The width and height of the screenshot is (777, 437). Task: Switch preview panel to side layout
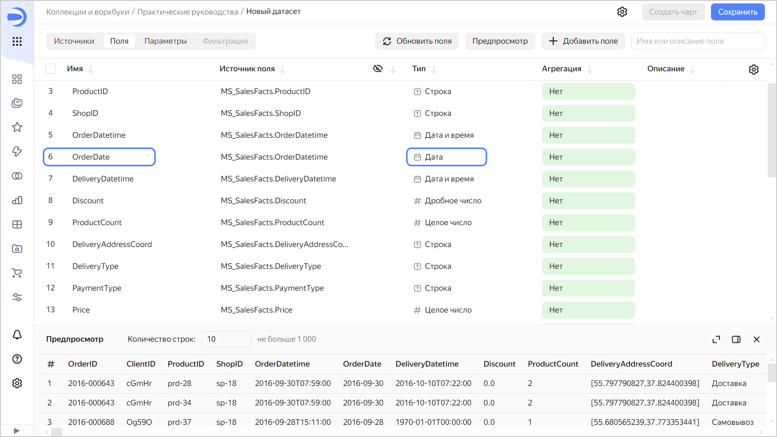tap(736, 339)
